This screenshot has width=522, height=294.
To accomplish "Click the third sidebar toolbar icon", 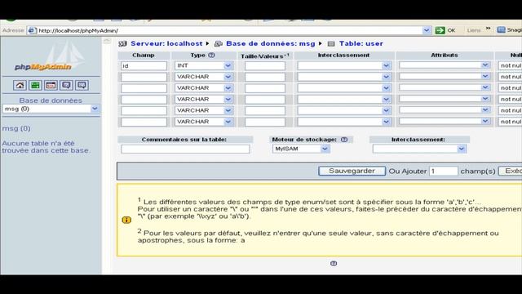I will click(51, 85).
